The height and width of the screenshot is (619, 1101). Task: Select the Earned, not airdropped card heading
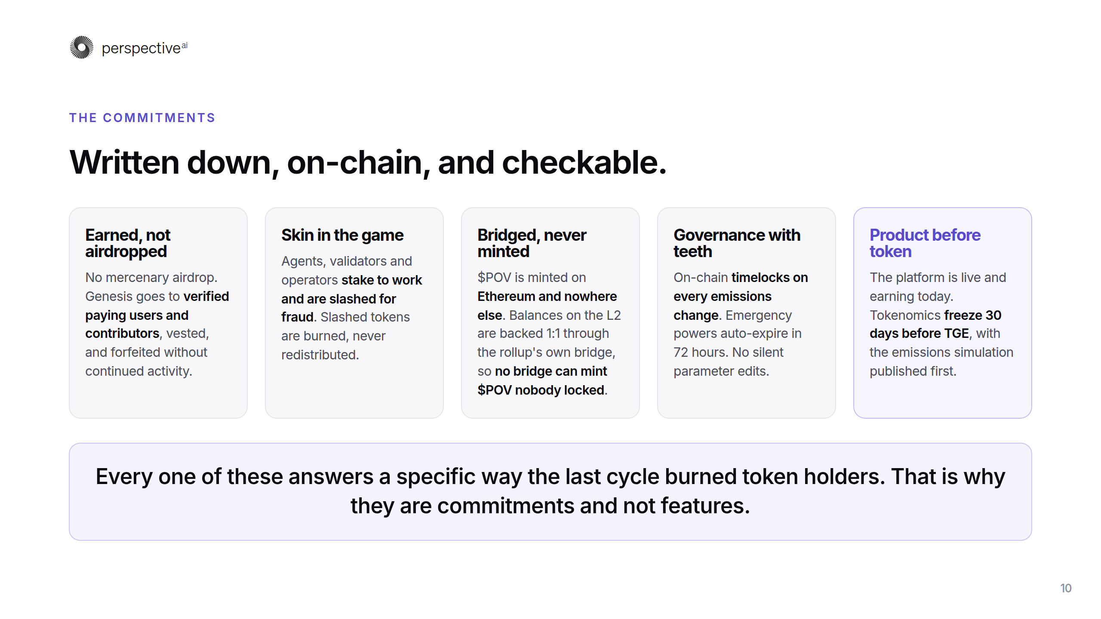pyautogui.click(x=128, y=243)
